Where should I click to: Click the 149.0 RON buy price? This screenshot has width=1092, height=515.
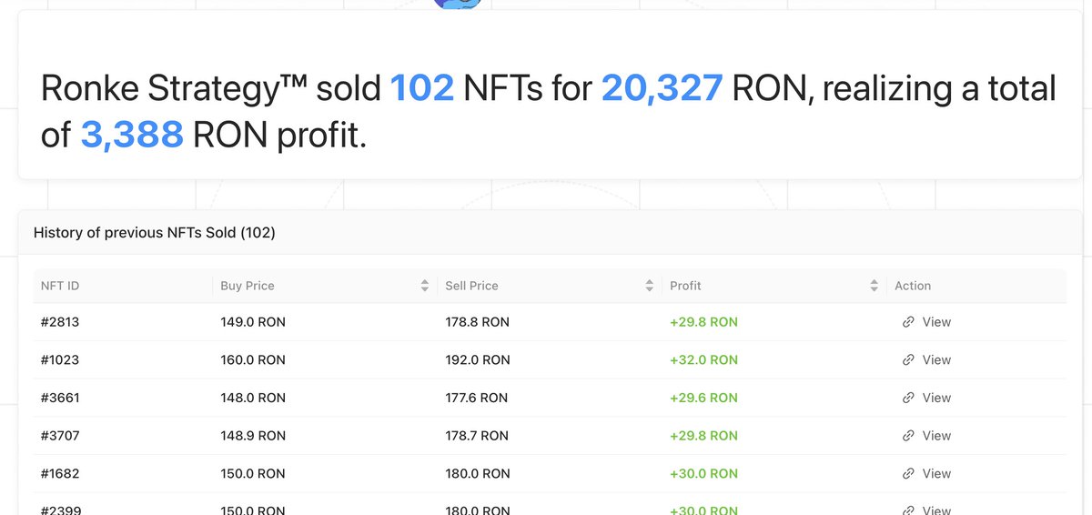tap(253, 322)
